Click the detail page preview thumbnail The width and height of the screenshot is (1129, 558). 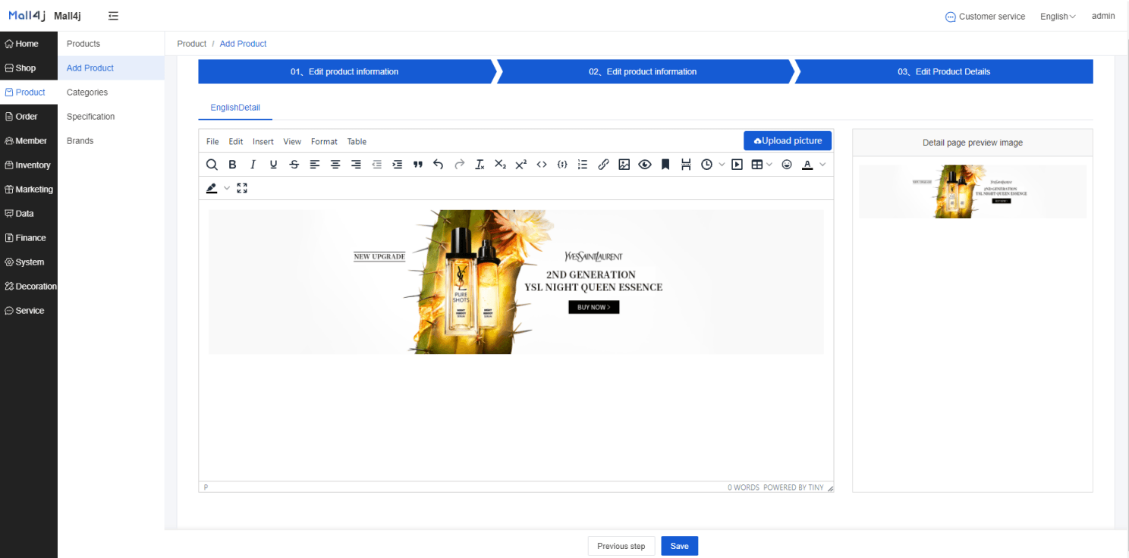972,192
